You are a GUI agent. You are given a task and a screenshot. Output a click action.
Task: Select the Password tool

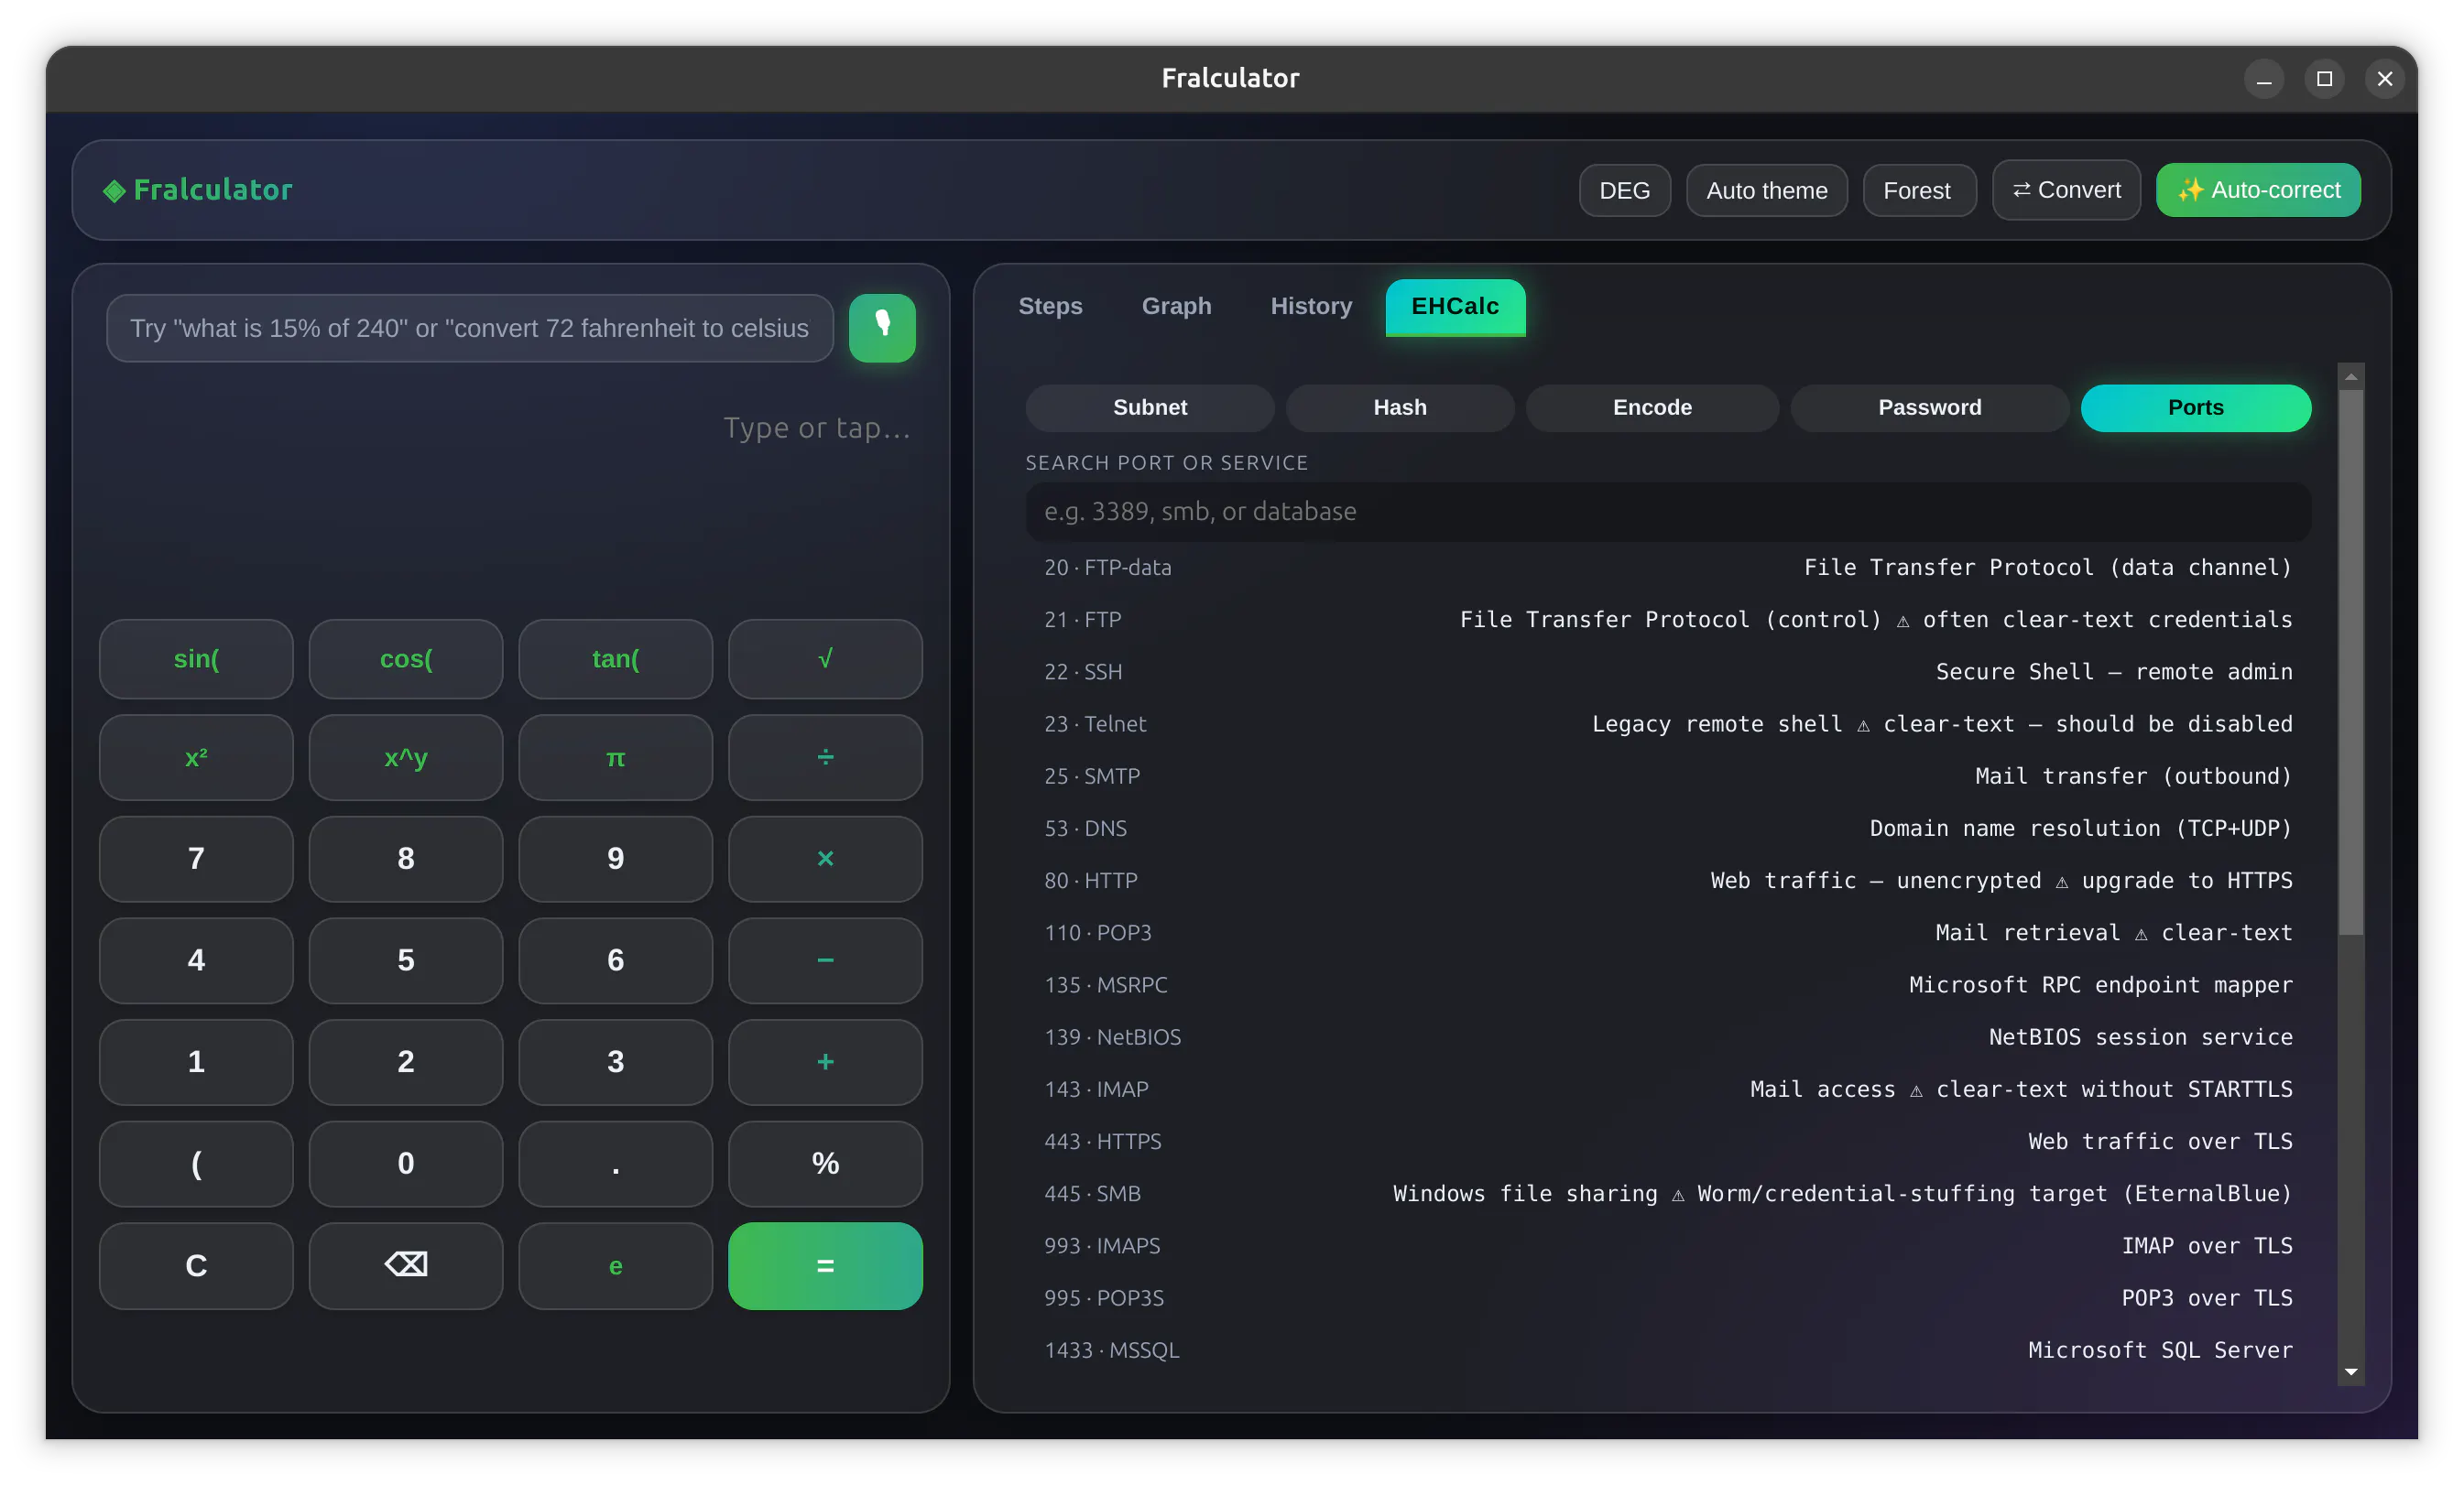pyautogui.click(x=1929, y=407)
